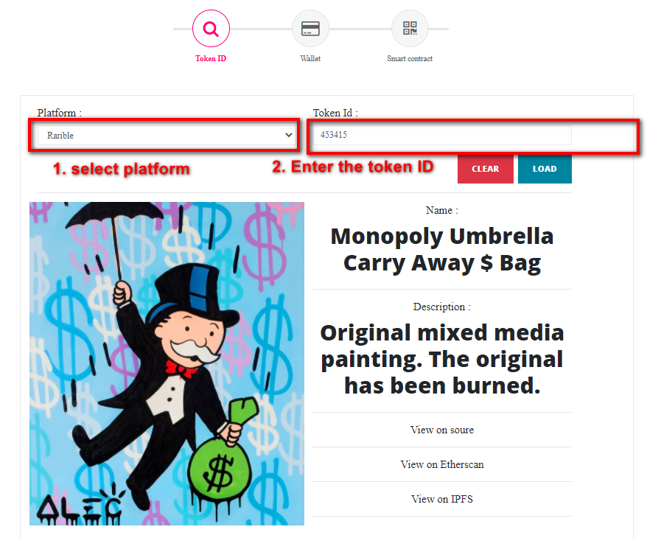Select the Token ID magnifier step icon
This screenshot has height=538, width=647.
click(211, 29)
